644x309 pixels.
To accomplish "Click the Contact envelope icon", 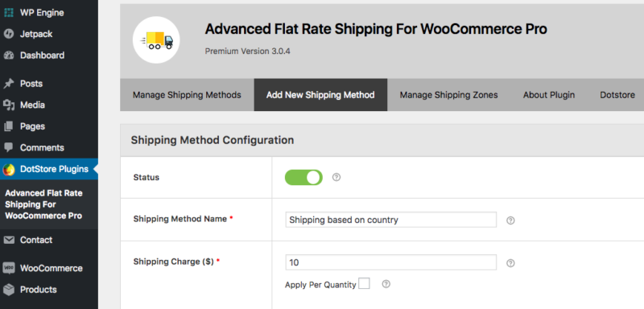I will (9, 240).
